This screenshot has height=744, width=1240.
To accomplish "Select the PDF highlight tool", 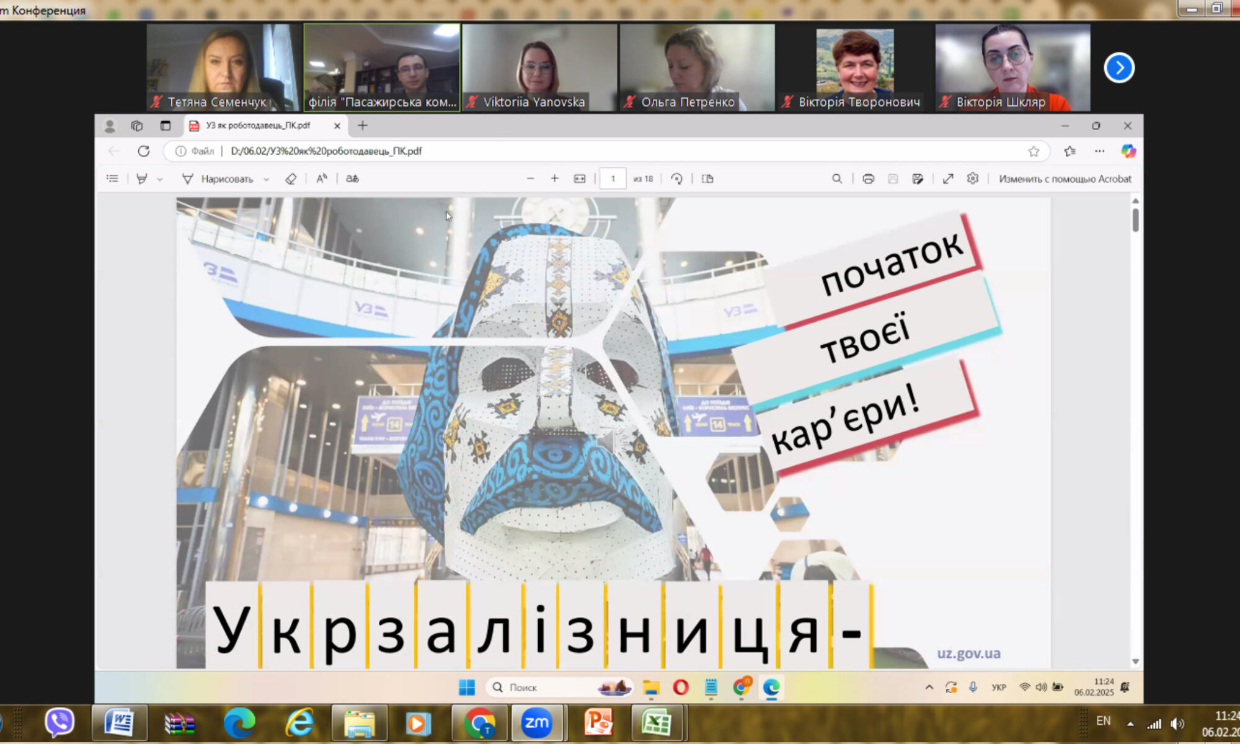I will tap(142, 179).
